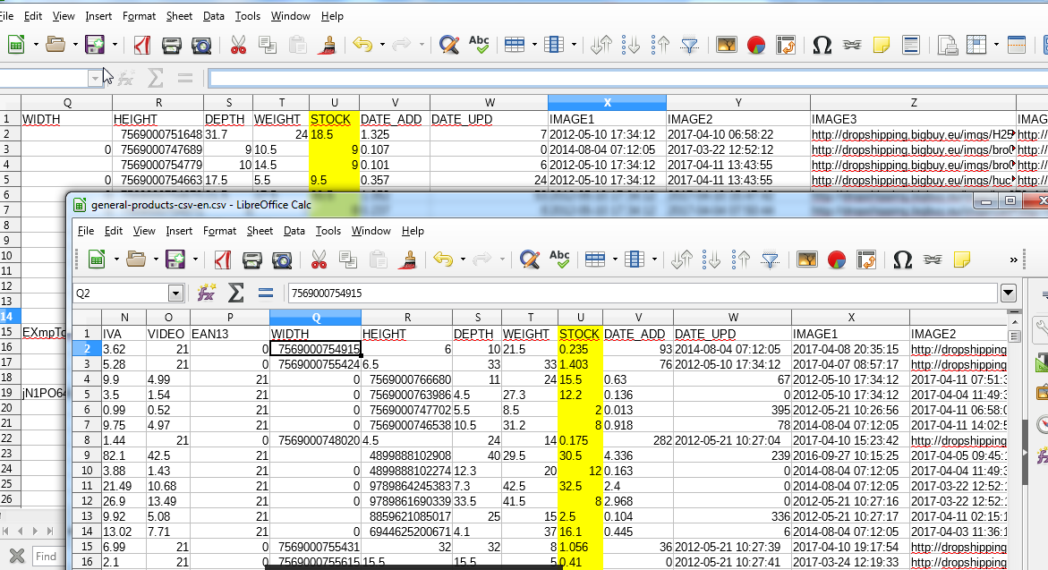Click Insert Rows icon in front window
Screen dimensions: 1048x570
[x=595, y=259]
